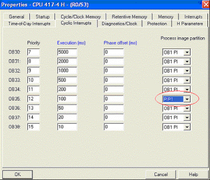Open the General tab
This screenshot has height=180, width=210.
pos(17,17)
